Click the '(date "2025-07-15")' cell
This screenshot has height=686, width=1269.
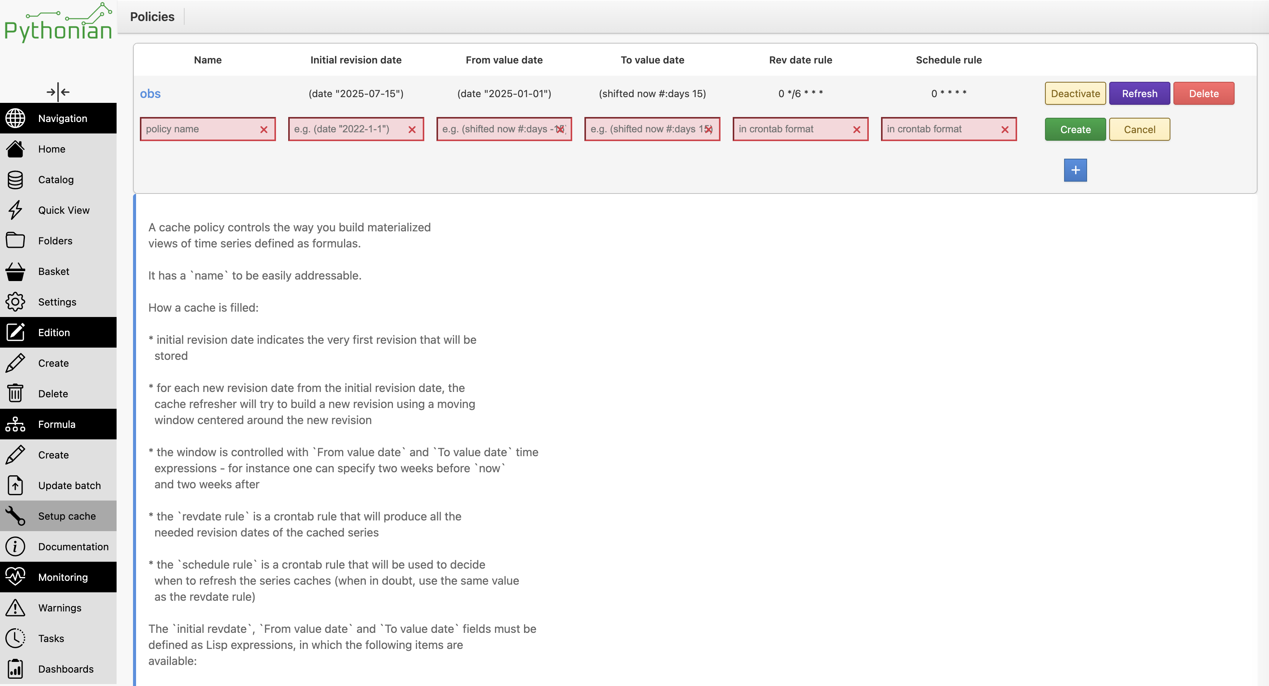coord(356,93)
